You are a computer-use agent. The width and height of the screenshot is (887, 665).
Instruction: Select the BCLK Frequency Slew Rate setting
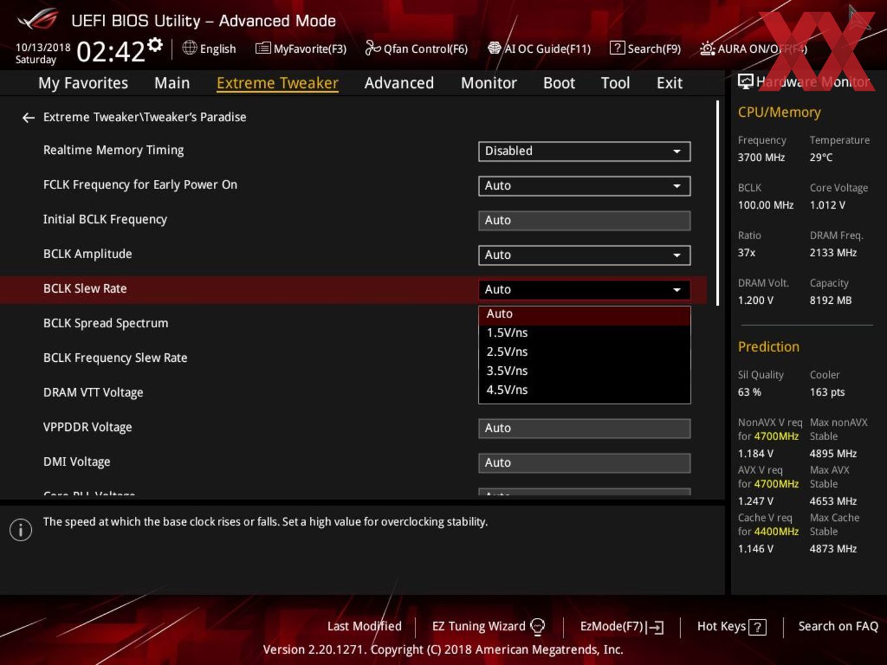(x=115, y=358)
